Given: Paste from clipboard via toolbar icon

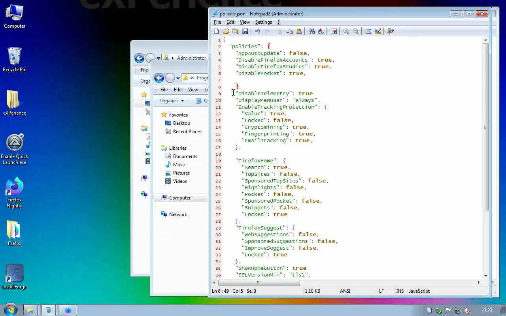Looking at the screenshot, I should [x=299, y=31].
